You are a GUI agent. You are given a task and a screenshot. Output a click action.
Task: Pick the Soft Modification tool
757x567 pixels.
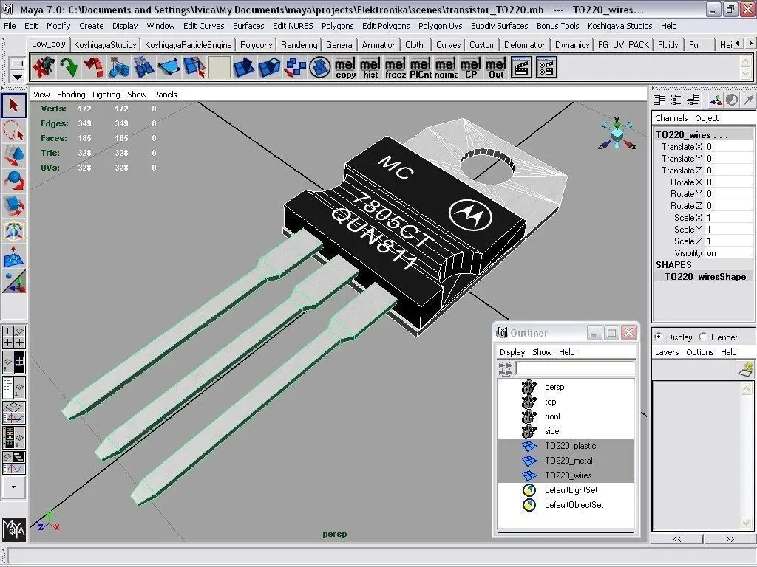(x=14, y=256)
